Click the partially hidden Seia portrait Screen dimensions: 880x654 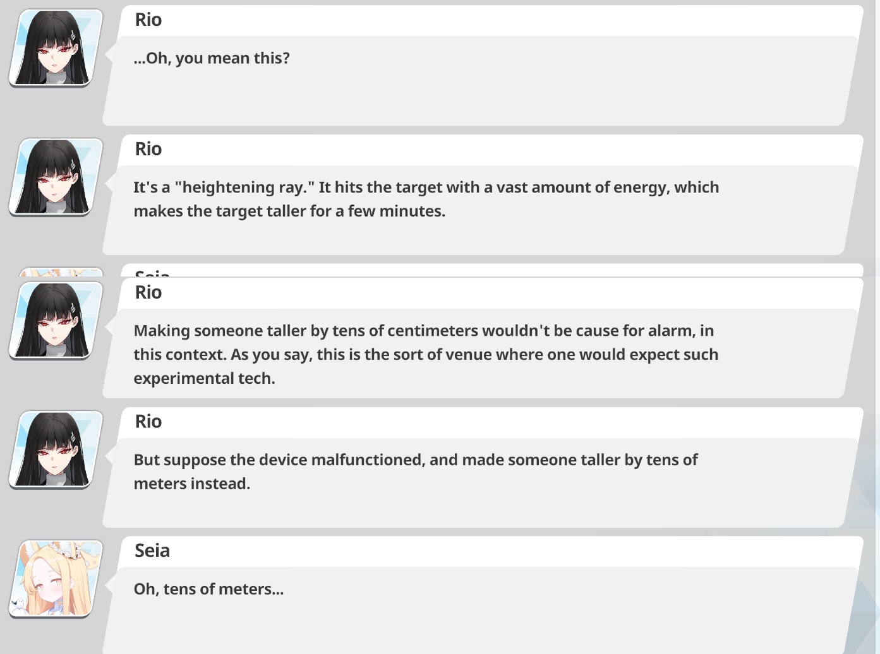click(61, 272)
